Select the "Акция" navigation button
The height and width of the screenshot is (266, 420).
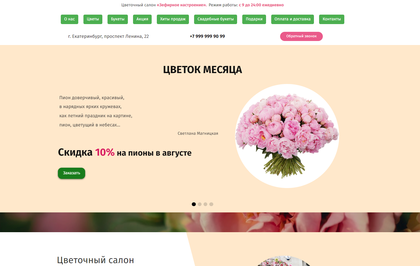pos(142,19)
